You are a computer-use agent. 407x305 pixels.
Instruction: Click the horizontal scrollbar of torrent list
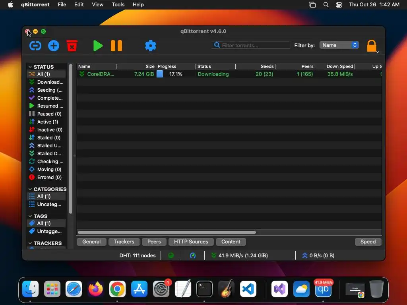pyautogui.click(x=167, y=232)
